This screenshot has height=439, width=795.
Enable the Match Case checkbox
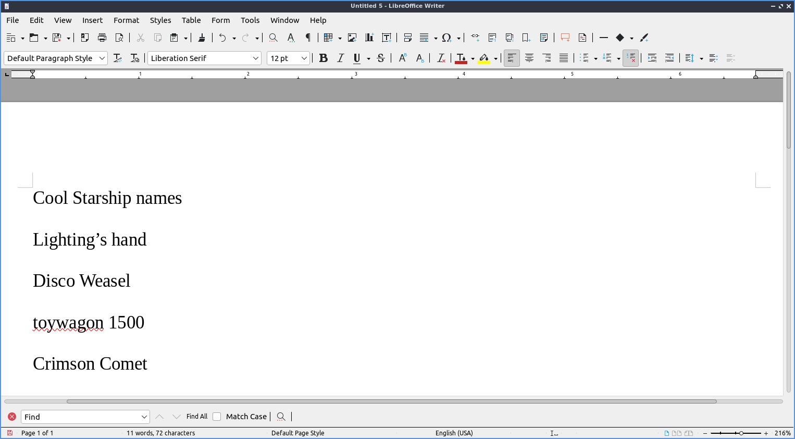coord(217,417)
